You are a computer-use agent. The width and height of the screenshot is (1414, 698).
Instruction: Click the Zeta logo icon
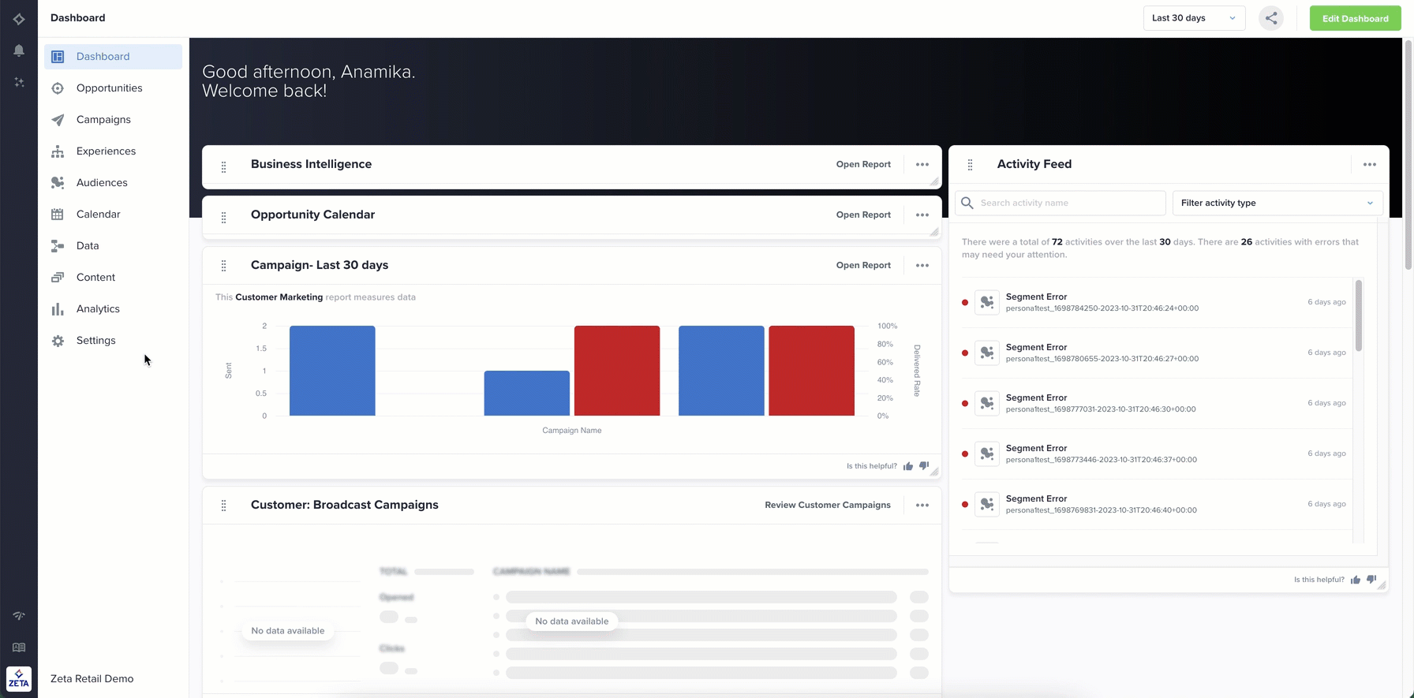(x=19, y=678)
